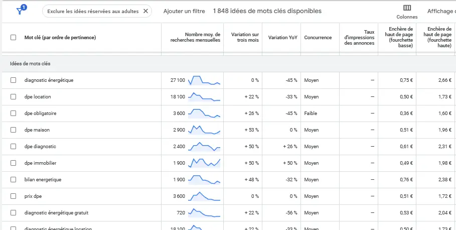
Task: Click the dpe diagnostic keyword text
Action: click(40, 147)
